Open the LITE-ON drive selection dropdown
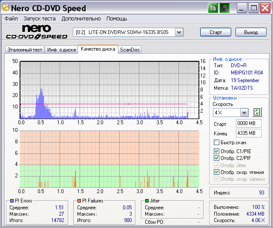Viewport: 273px width, 228px height. coord(179,32)
